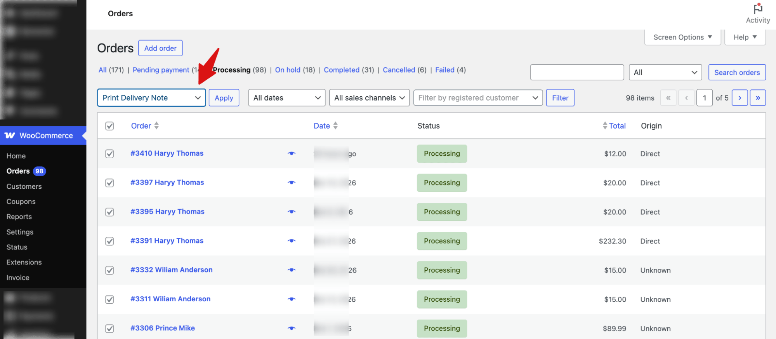Preview order #3306 with the eye icon
This screenshot has height=339, width=776.
[x=292, y=328]
